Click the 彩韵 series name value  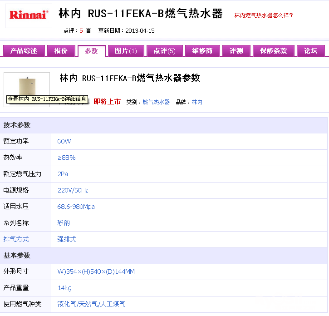[x=64, y=223]
